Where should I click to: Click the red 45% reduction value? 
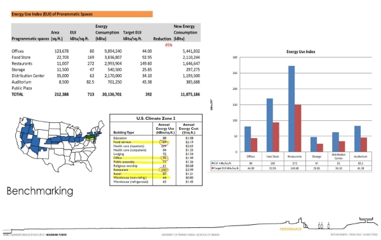(168, 45)
